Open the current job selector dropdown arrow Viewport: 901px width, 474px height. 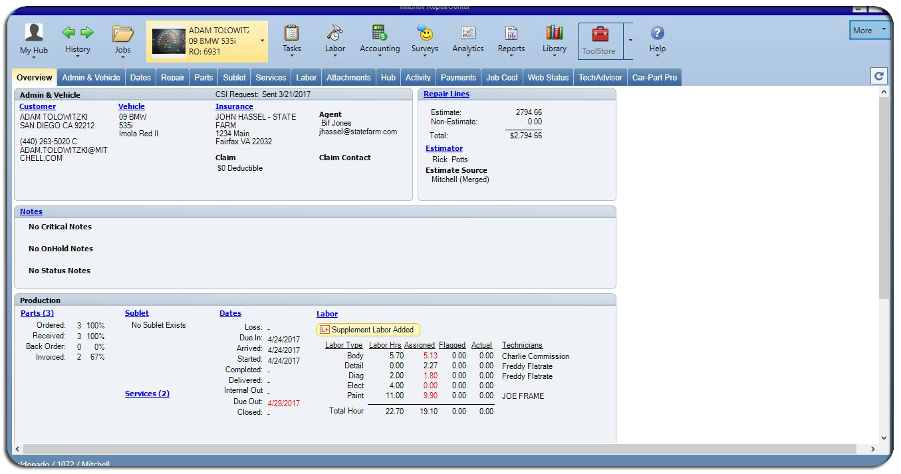[262, 41]
